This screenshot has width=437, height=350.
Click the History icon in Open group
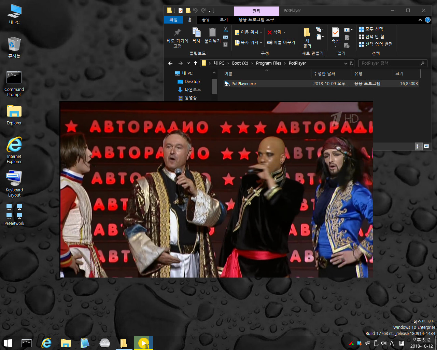pyautogui.click(x=347, y=45)
